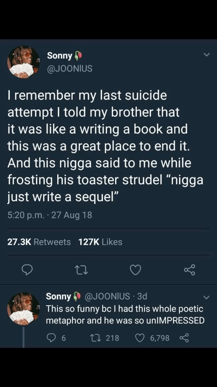217x387 pixels.
Task: View the 127K Likes list
Action: (x=100, y=242)
